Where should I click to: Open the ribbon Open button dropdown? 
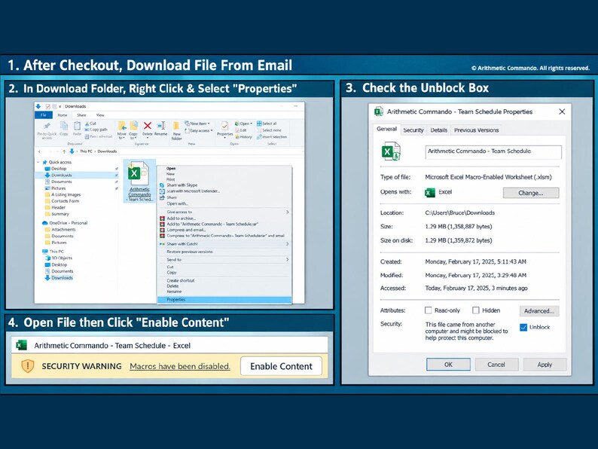pos(244,124)
